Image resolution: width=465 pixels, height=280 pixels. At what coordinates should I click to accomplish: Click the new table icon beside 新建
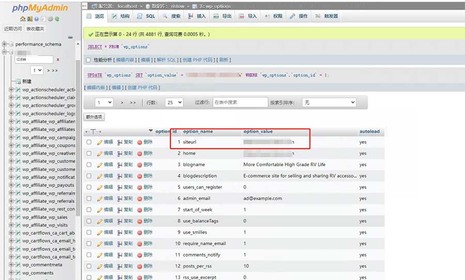click(18, 81)
